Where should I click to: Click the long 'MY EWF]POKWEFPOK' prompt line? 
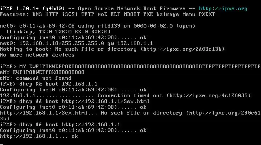tap(130, 67)
